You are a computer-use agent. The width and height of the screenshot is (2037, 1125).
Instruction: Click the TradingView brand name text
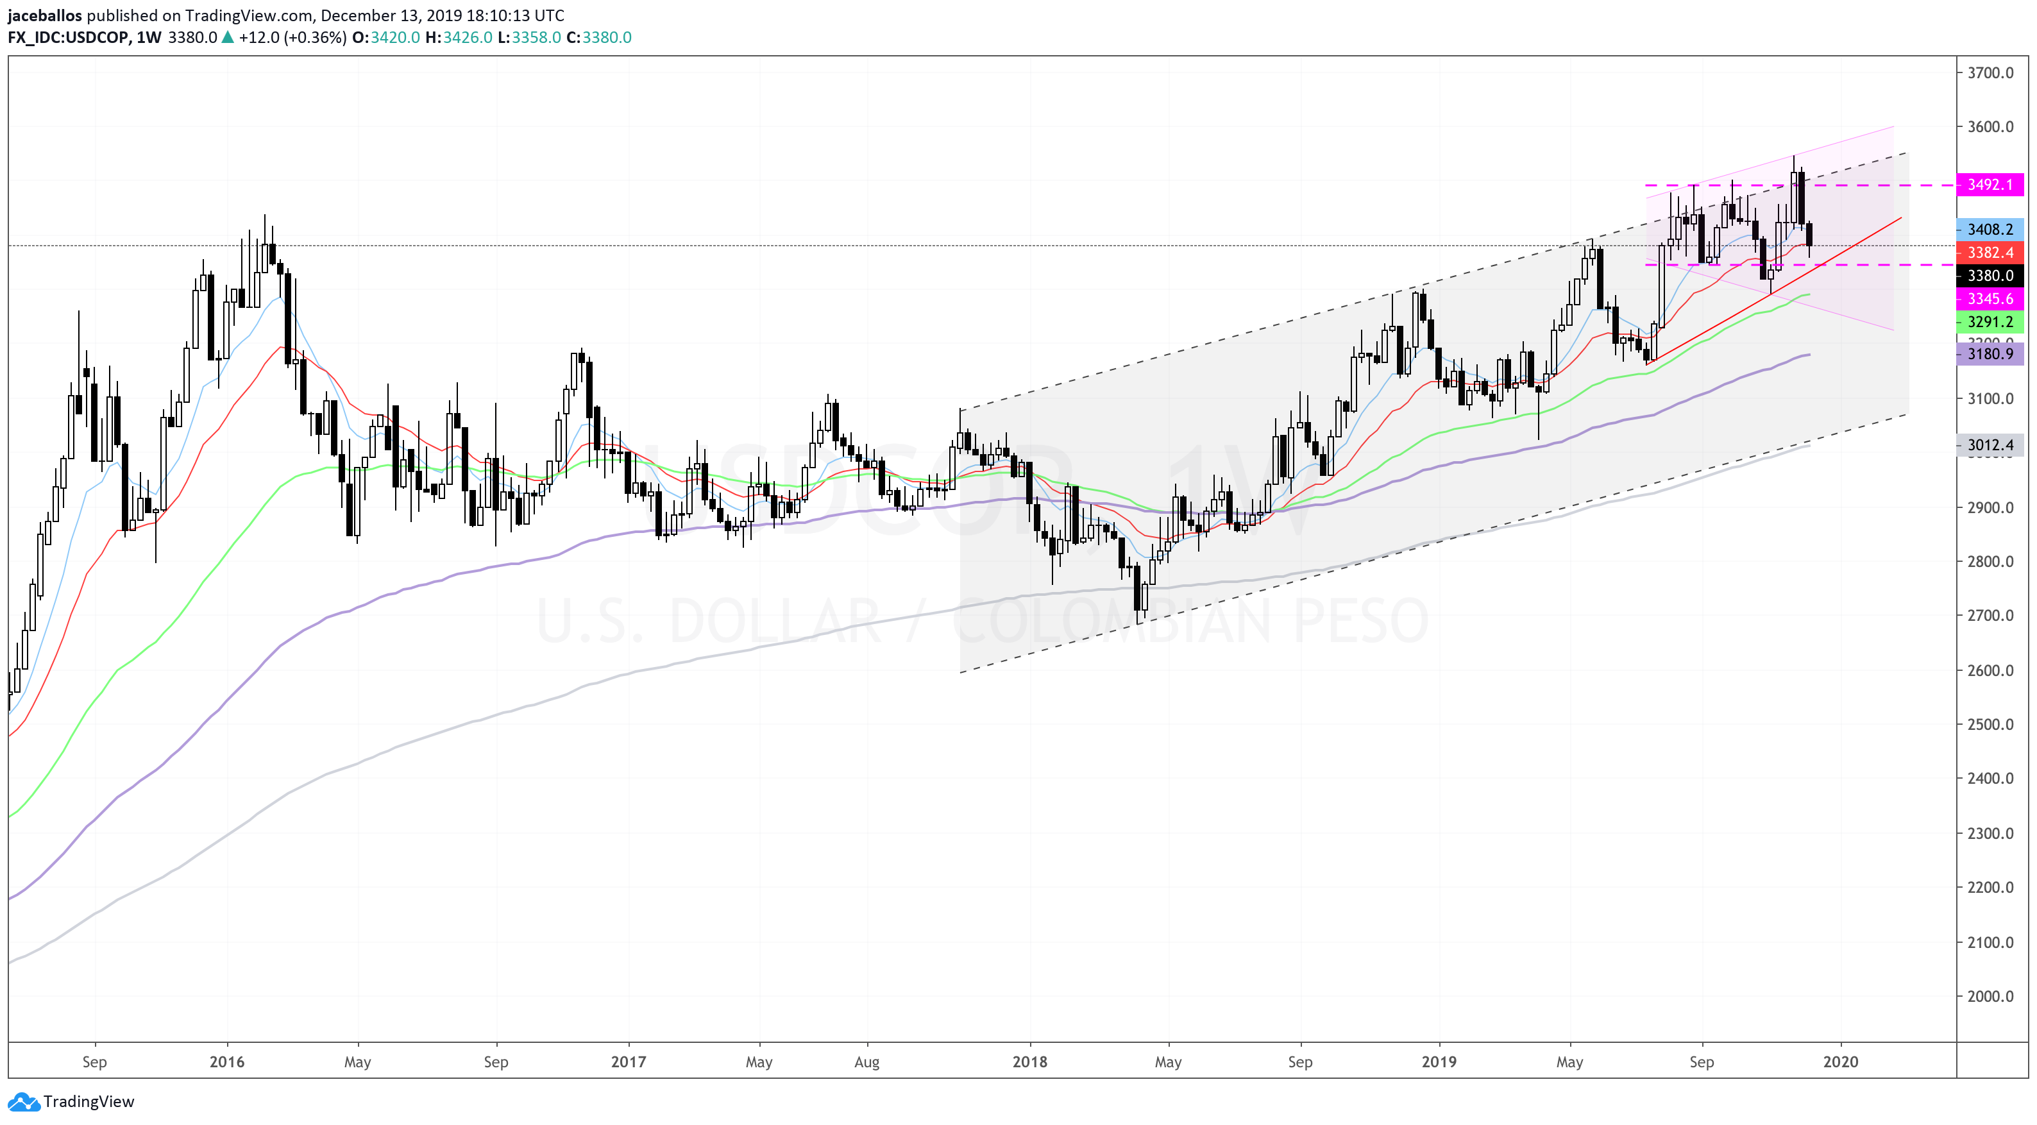pos(89,1101)
